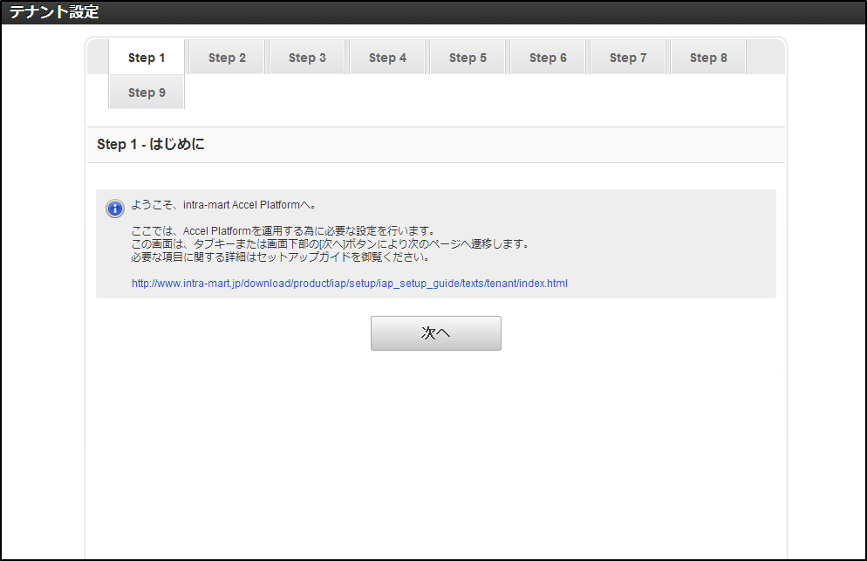Open the Step 7 tab
This screenshot has width=867, height=561.
pyautogui.click(x=628, y=57)
